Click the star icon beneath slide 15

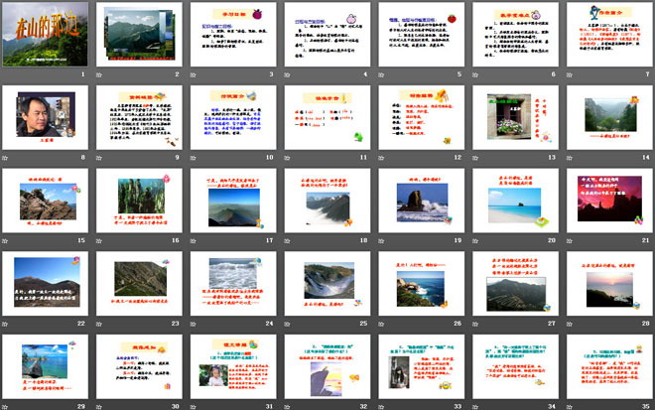click(x=7, y=241)
